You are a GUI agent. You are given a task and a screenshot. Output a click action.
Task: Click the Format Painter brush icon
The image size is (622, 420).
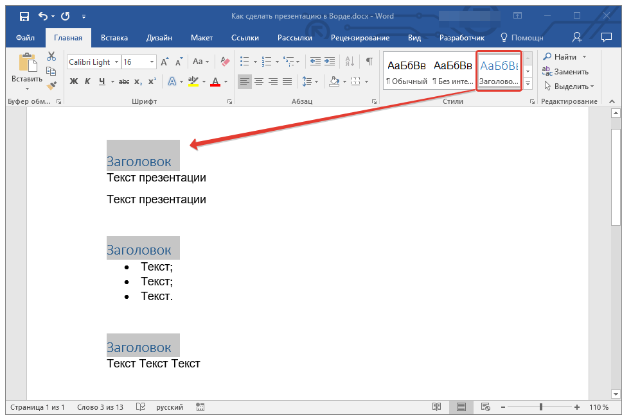click(51, 85)
